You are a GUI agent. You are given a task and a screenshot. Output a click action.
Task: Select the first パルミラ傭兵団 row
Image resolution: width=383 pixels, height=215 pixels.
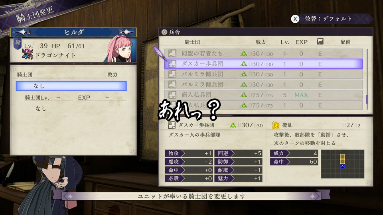click(x=263, y=74)
